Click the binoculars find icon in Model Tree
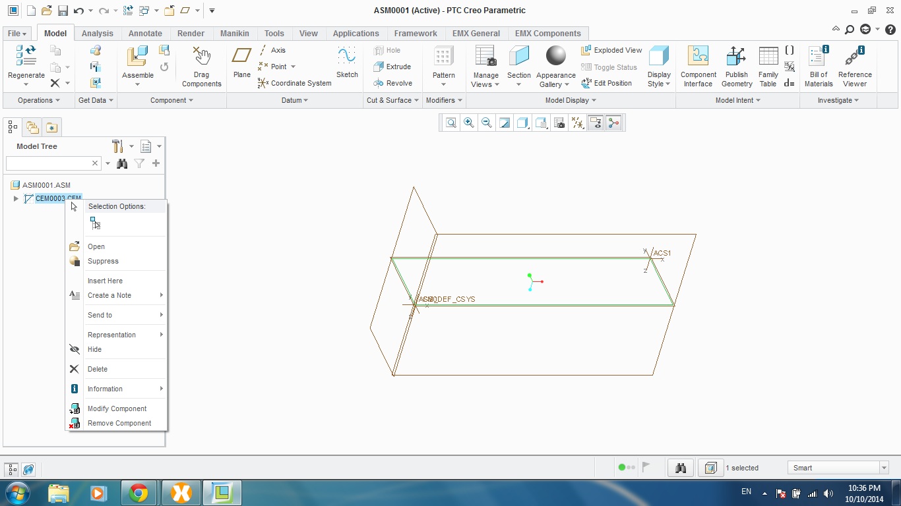901x506 pixels. coord(122,163)
